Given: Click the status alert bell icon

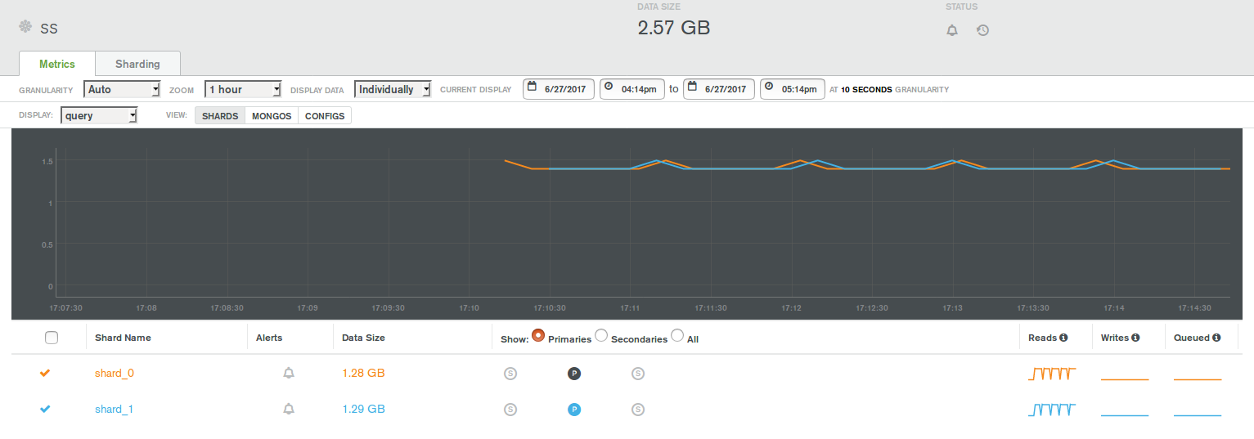Looking at the screenshot, I should pos(952,30).
